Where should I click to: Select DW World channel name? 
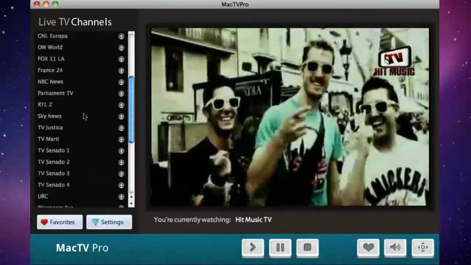(x=50, y=47)
